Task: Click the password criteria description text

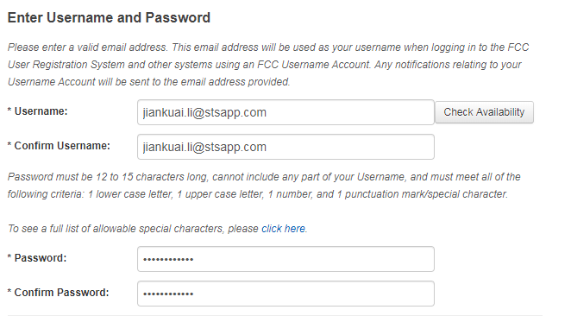Action: coord(264,185)
